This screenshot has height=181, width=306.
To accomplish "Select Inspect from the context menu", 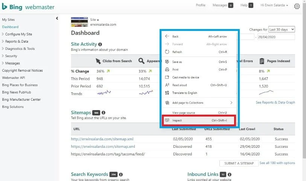I will pos(198,121).
